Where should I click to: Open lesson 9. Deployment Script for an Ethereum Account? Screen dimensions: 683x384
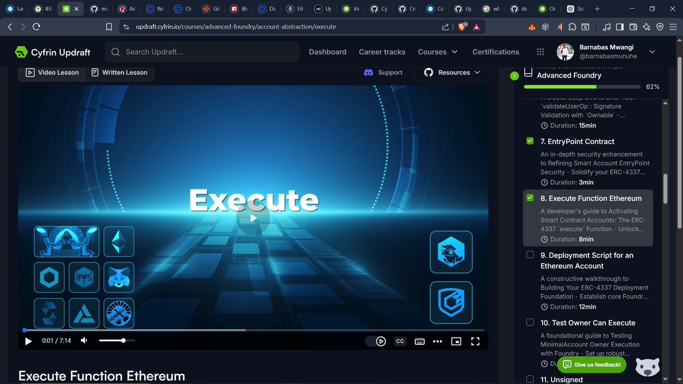coord(587,261)
